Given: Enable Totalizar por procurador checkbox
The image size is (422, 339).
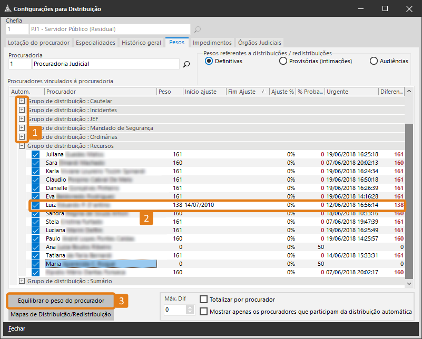Looking at the screenshot, I should [x=204, y=300].
